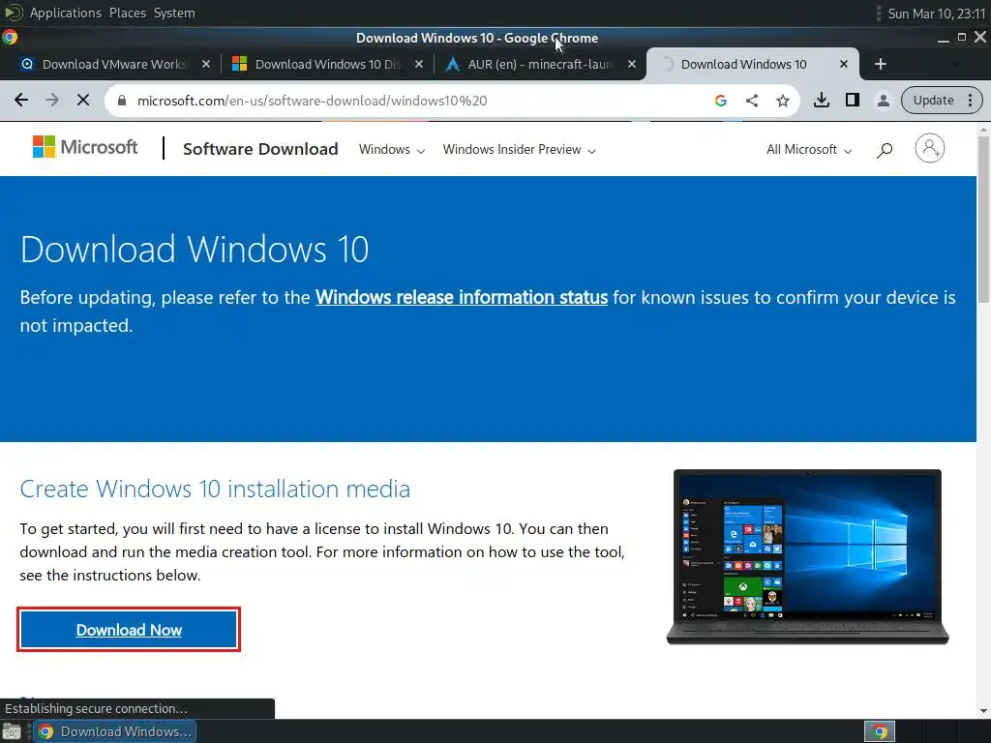Image resolution: width=991 pixels, height=743 pixels.
Task: Close the AUR minecraft-launcher tab
Action: [631, 64]
